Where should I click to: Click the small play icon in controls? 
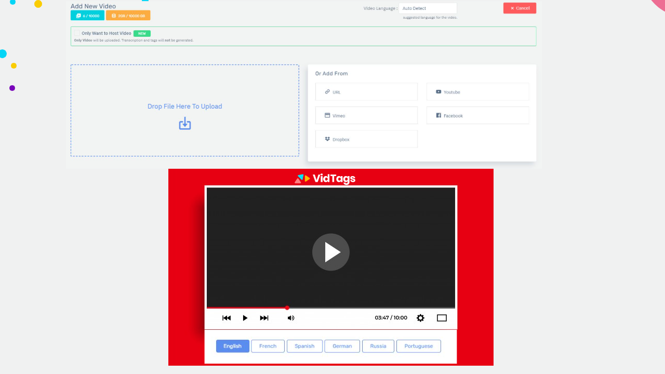point(245,318)
